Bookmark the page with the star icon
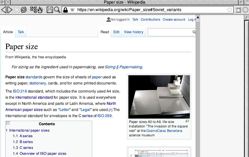This screenshot has height=157, width=249. pos(229,10)
